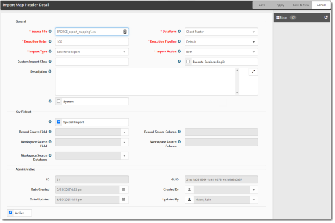Expand the Record Source Field dropdown
335x223 pixels.
pyautogui.click(x=124, y=132)
